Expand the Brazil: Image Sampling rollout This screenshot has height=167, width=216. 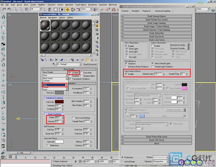(157, 23)
